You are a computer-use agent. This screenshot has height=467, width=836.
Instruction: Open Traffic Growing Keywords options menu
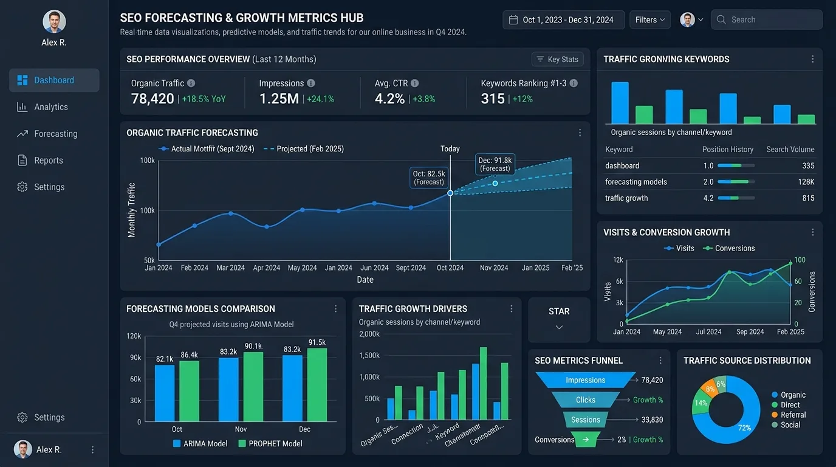coord(813,59)
